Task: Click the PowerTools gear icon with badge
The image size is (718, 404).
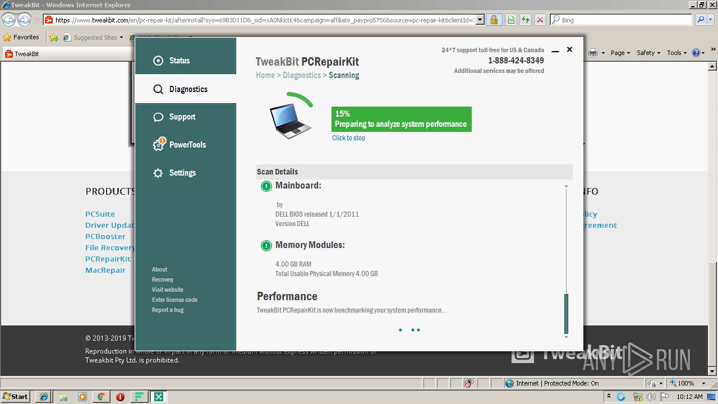Action: click(x=159, y=144)
